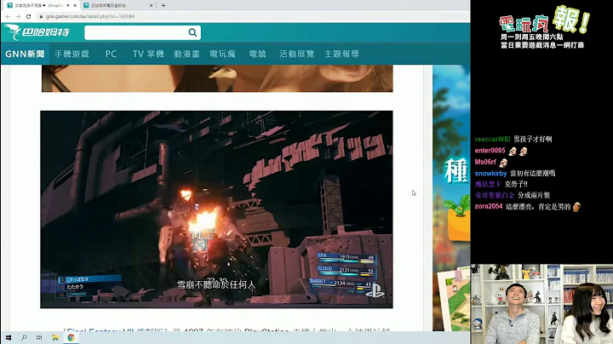Click the address bar URL
Viewport: 613px width, 344px height.
coord(90,16)
